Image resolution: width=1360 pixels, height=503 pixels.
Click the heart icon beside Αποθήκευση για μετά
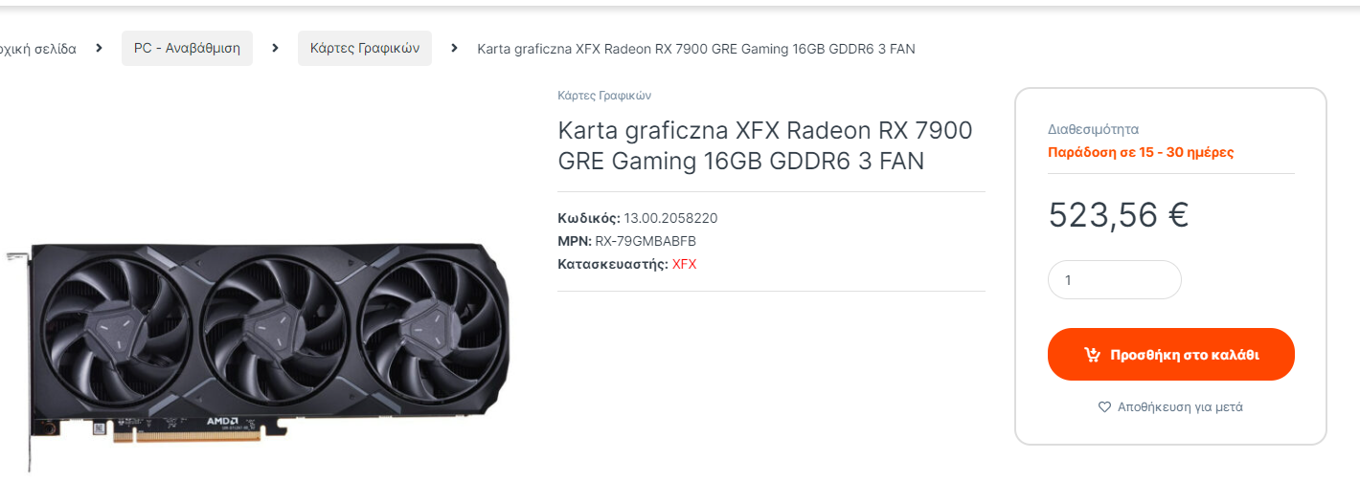click(x=1104, y=406)
